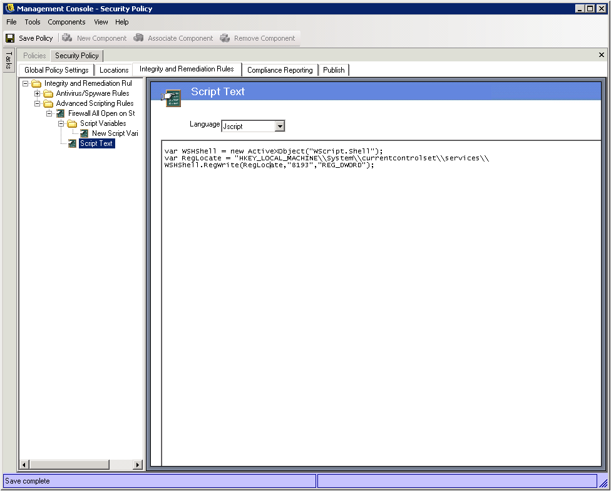Switch to the Global Policy Settings tab
This screenshot has height=491, width=611.
[x=56, y=70]
